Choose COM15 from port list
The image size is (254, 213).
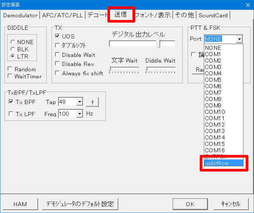point(223,144)
